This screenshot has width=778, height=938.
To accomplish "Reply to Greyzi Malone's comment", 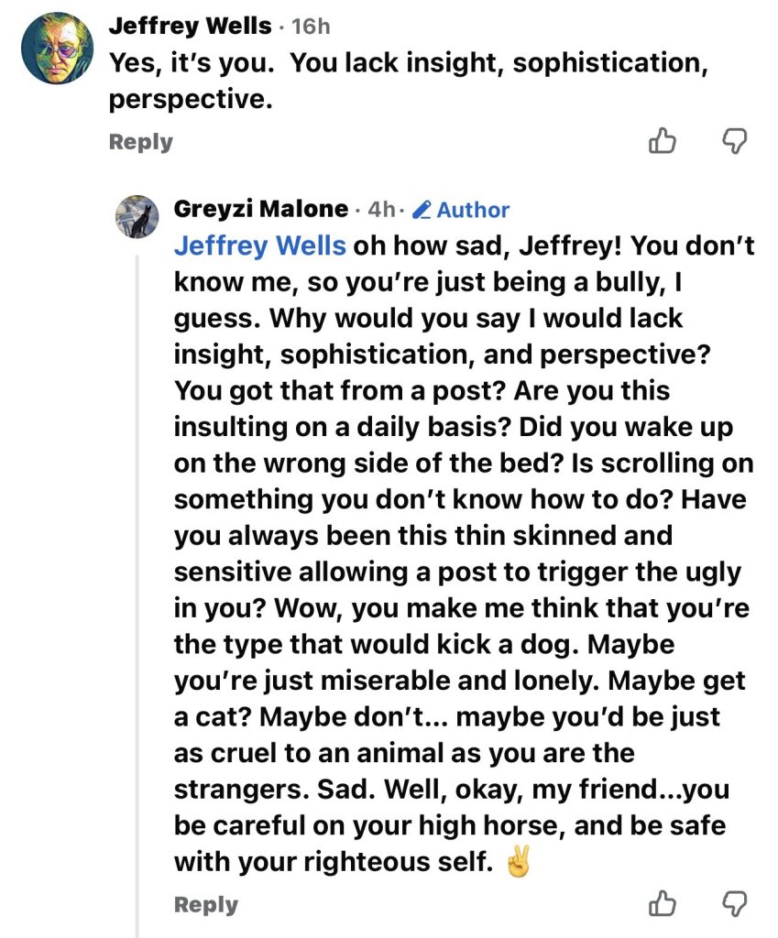I will point(205,905).
